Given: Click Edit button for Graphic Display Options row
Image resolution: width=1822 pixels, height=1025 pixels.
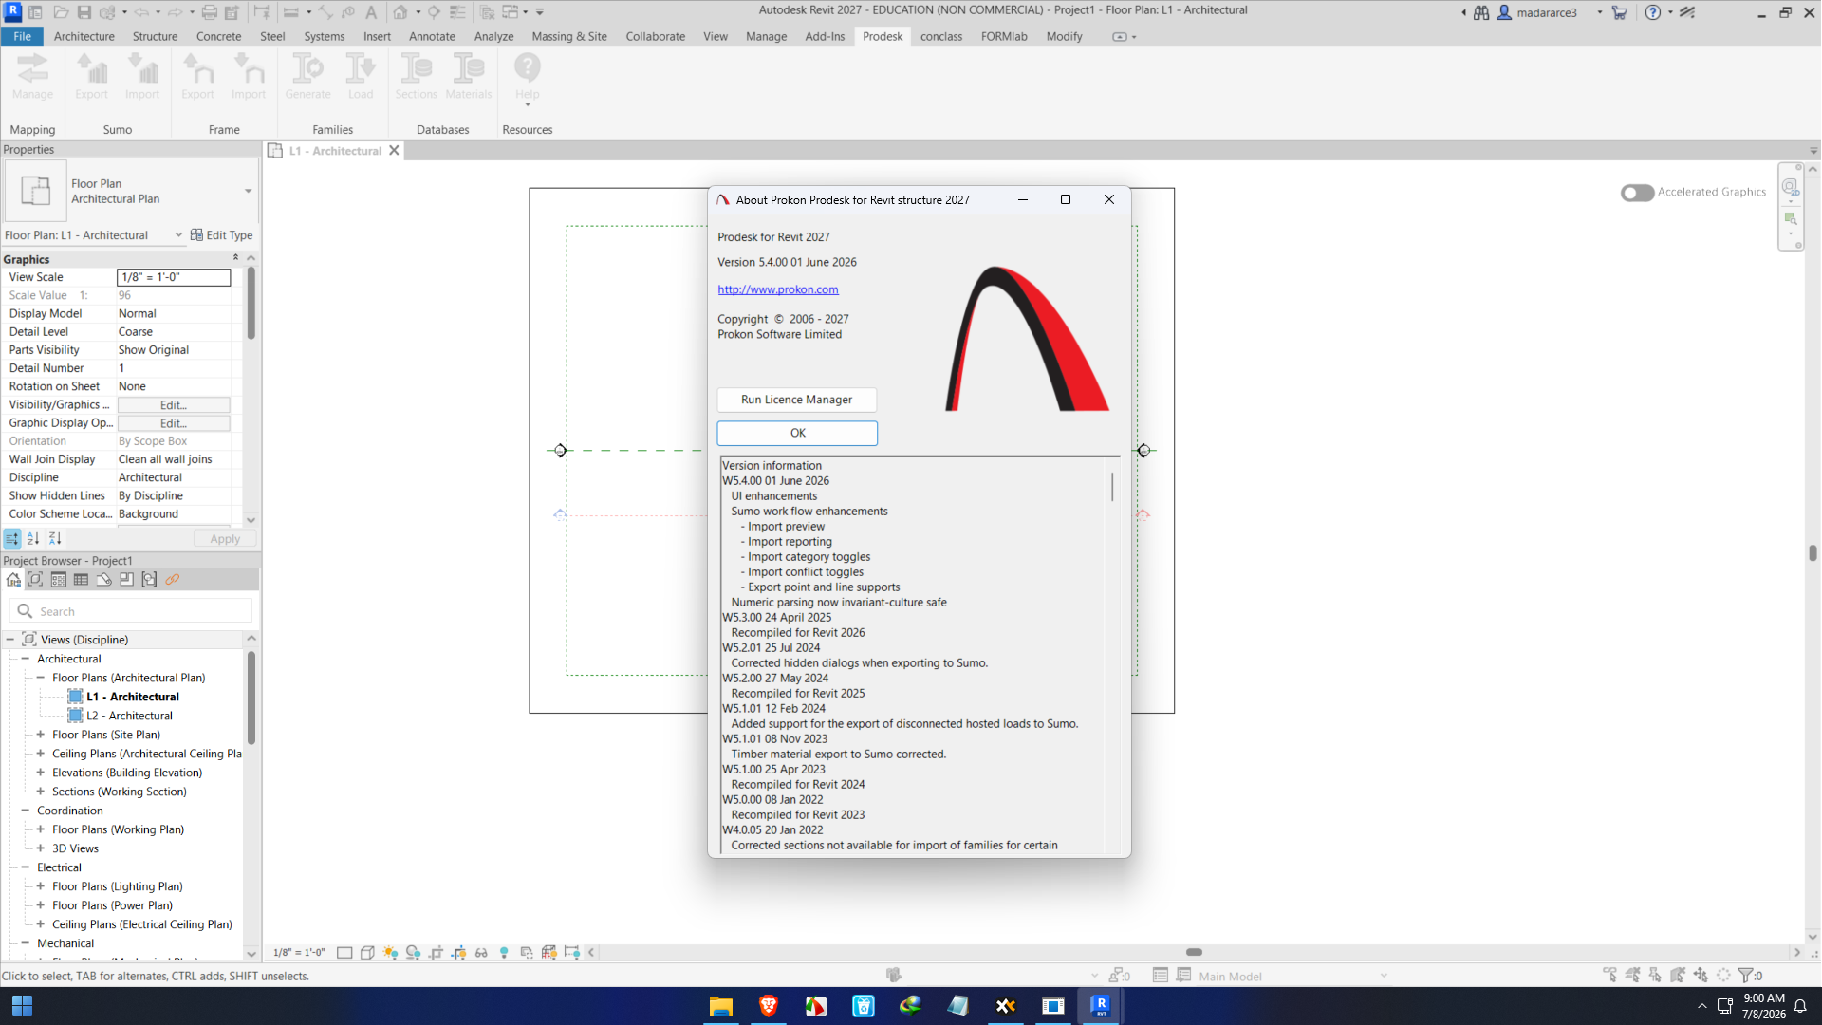Looking at the screenshot, I should [174, 423].
